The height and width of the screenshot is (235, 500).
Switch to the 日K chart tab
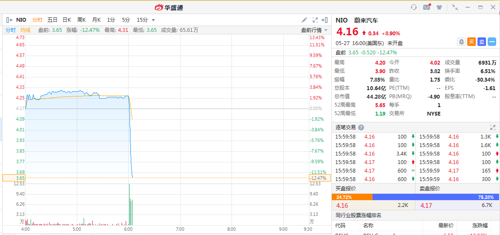point(67,20)
